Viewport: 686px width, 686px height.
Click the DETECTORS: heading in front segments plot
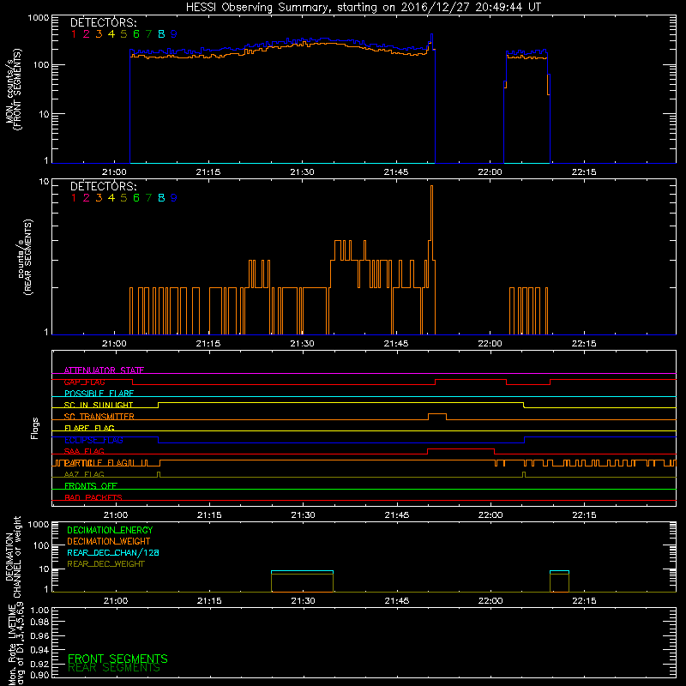[x=104, y=22]
